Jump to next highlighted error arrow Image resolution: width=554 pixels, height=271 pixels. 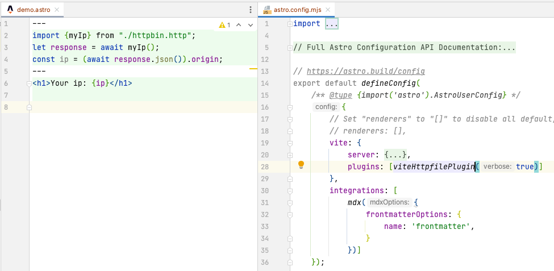pyautogui.click(x=251, y=25)
